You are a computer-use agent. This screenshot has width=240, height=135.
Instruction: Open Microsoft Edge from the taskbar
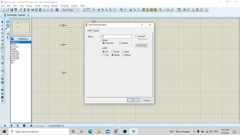tap(90, 132)
